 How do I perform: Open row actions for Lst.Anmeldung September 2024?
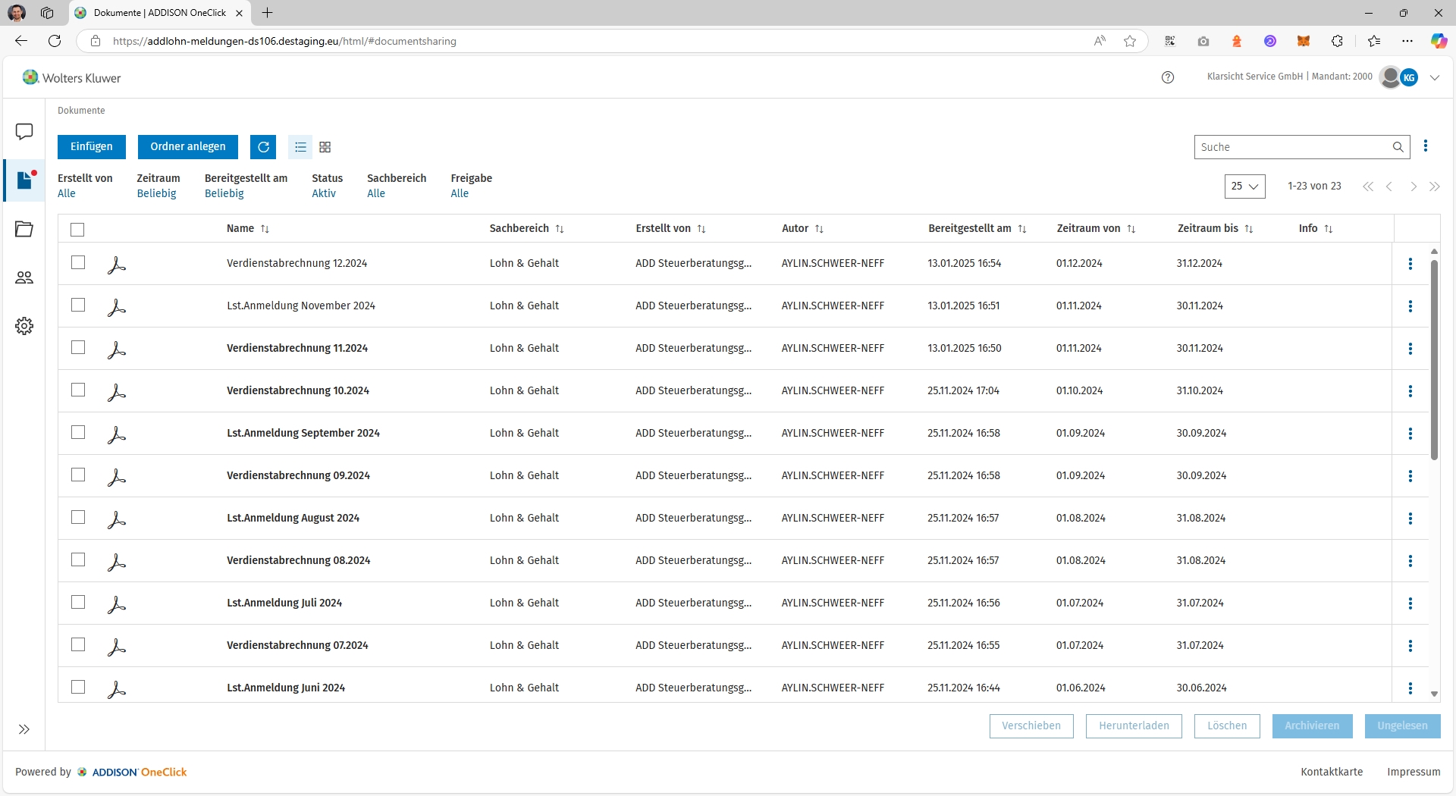pyautogui.click(x=1410, y=434)
